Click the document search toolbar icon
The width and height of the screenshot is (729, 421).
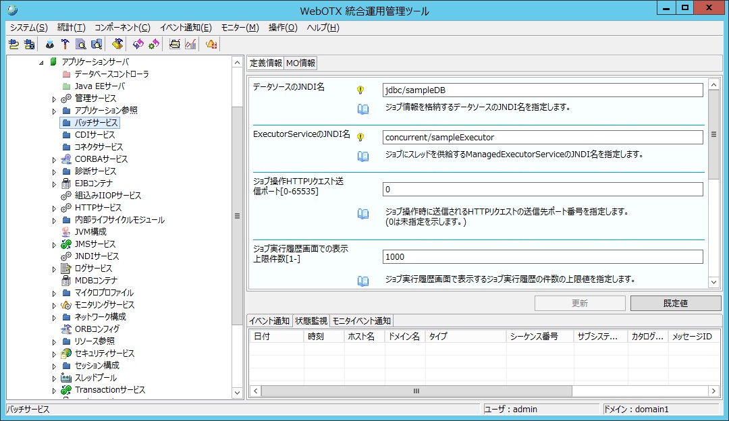coord(80,45)
